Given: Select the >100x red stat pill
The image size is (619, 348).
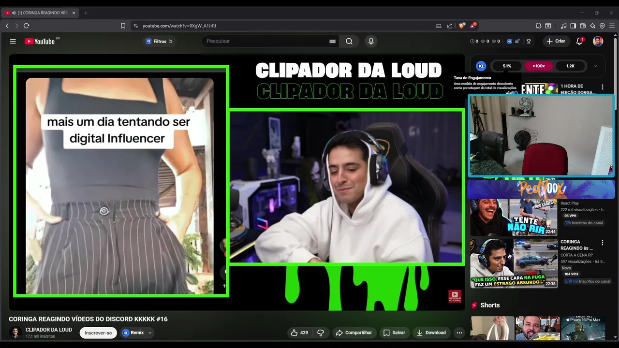Looking at the screenshot, I should pos(538,66).
